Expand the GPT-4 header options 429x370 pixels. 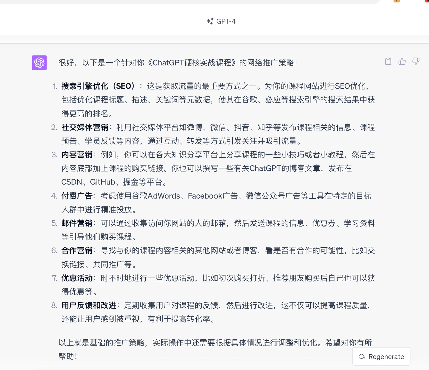pyautogui.click(x=221, y=21)
